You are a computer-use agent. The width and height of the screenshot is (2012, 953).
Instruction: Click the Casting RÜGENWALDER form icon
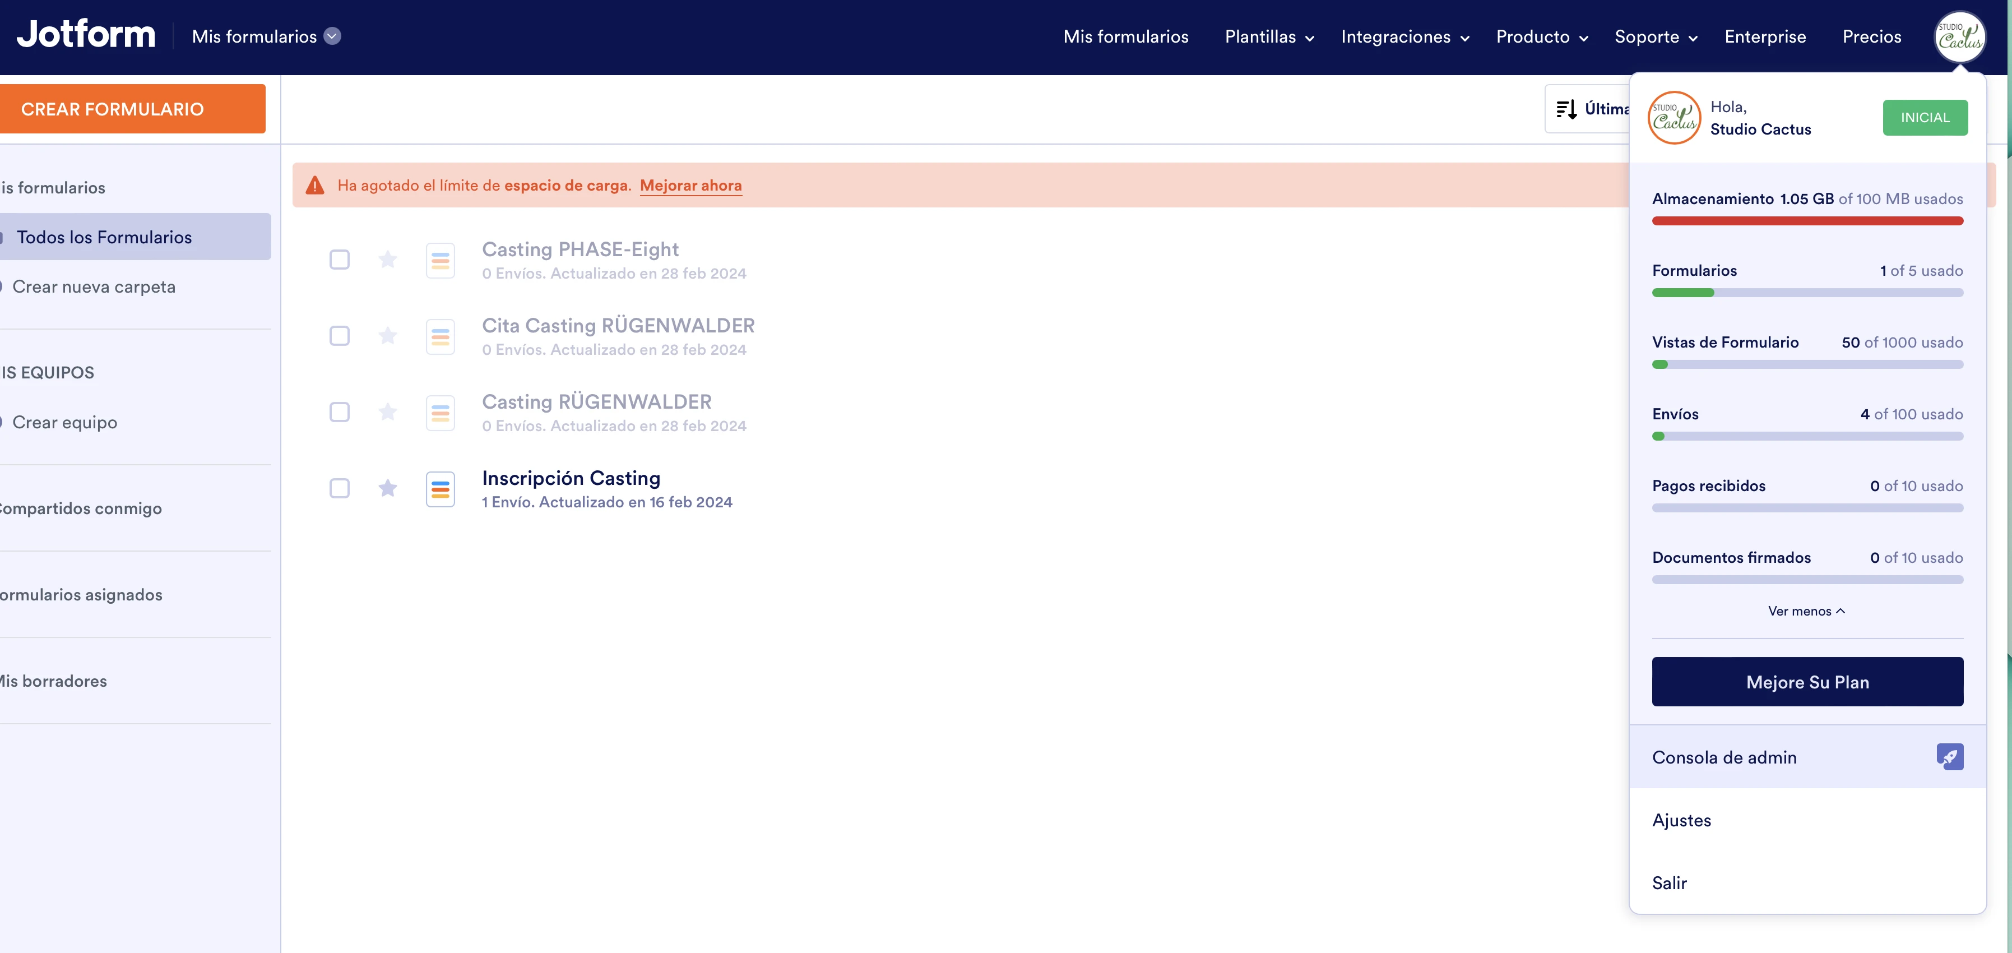441,413
